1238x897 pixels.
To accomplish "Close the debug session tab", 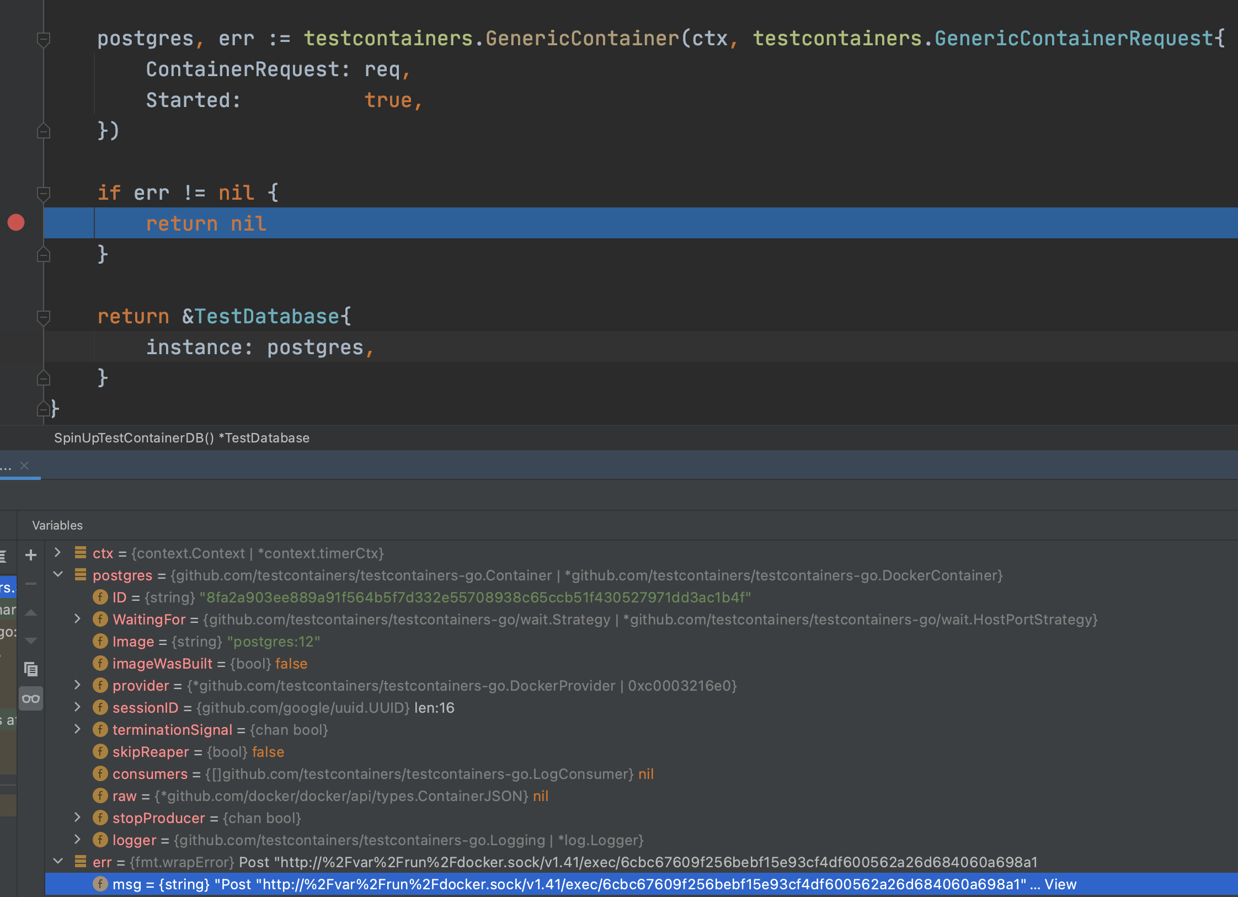I will point(24,466).
